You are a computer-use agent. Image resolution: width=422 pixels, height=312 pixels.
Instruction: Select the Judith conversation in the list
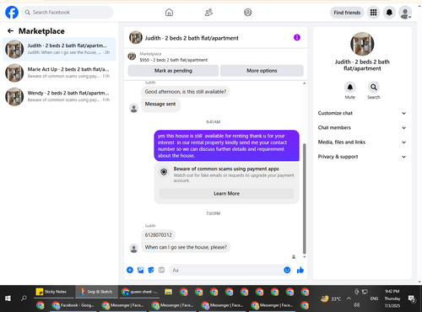coord(59,49)
